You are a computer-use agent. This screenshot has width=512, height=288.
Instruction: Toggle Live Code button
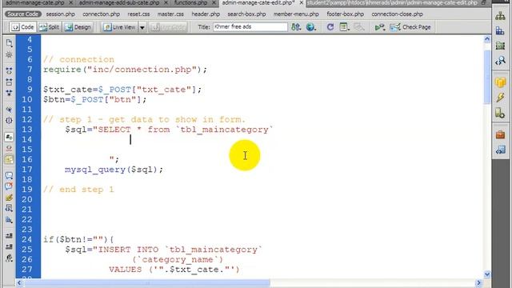[x=168, y=27]
